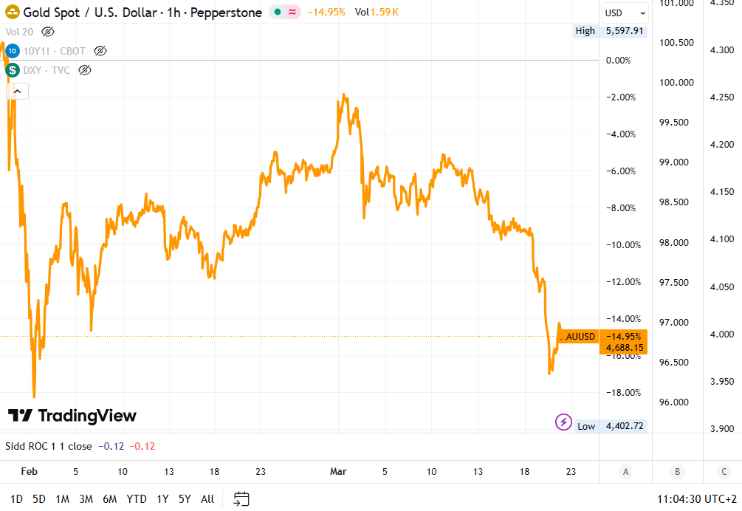Click the purple lightning flash icon

click(563, 422)
